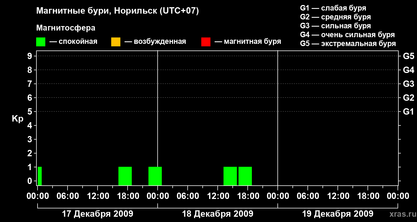Click the green bar spanning midnight into 18 December
417x222 pixels.
(x=155, y=176)
